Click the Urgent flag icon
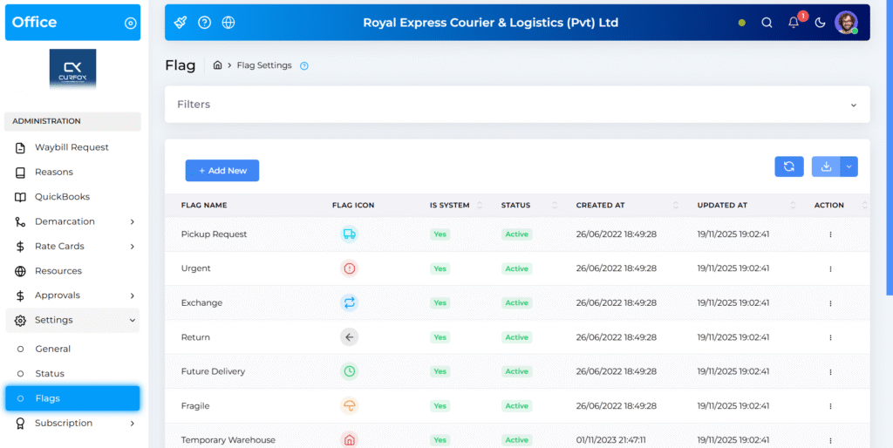Image resolution: width=893 pixels, height=448 pixels. [x=349, y=268]
